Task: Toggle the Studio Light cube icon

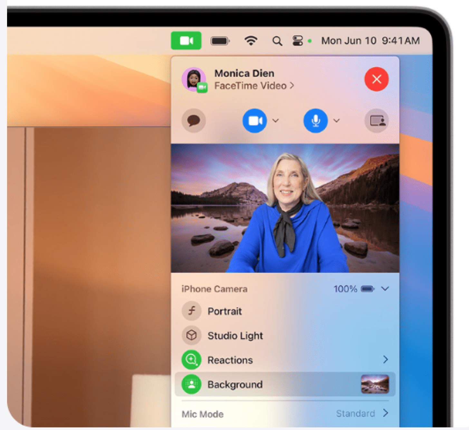Action: pos(192,335)
